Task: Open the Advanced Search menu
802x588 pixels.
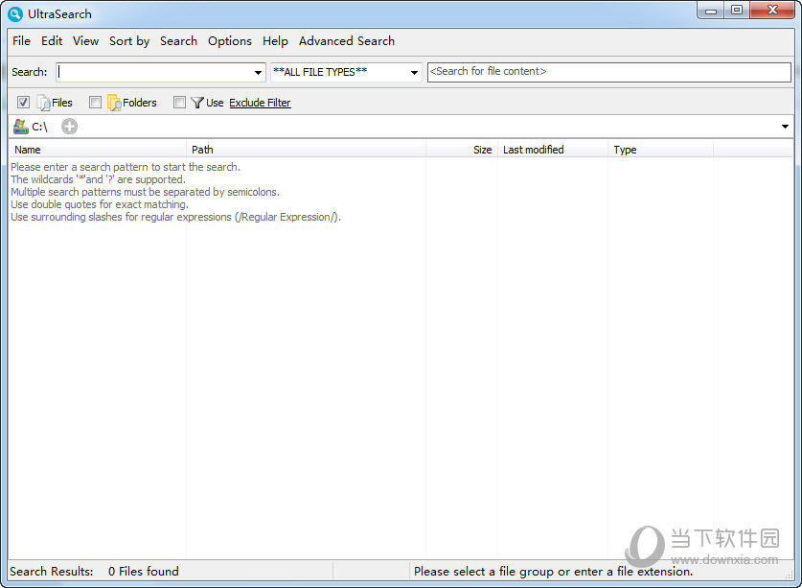Action: coord(347,41)
